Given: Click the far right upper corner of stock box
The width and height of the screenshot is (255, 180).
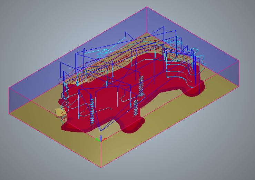Looking at the screenshot, I should [x=239, y=62].
